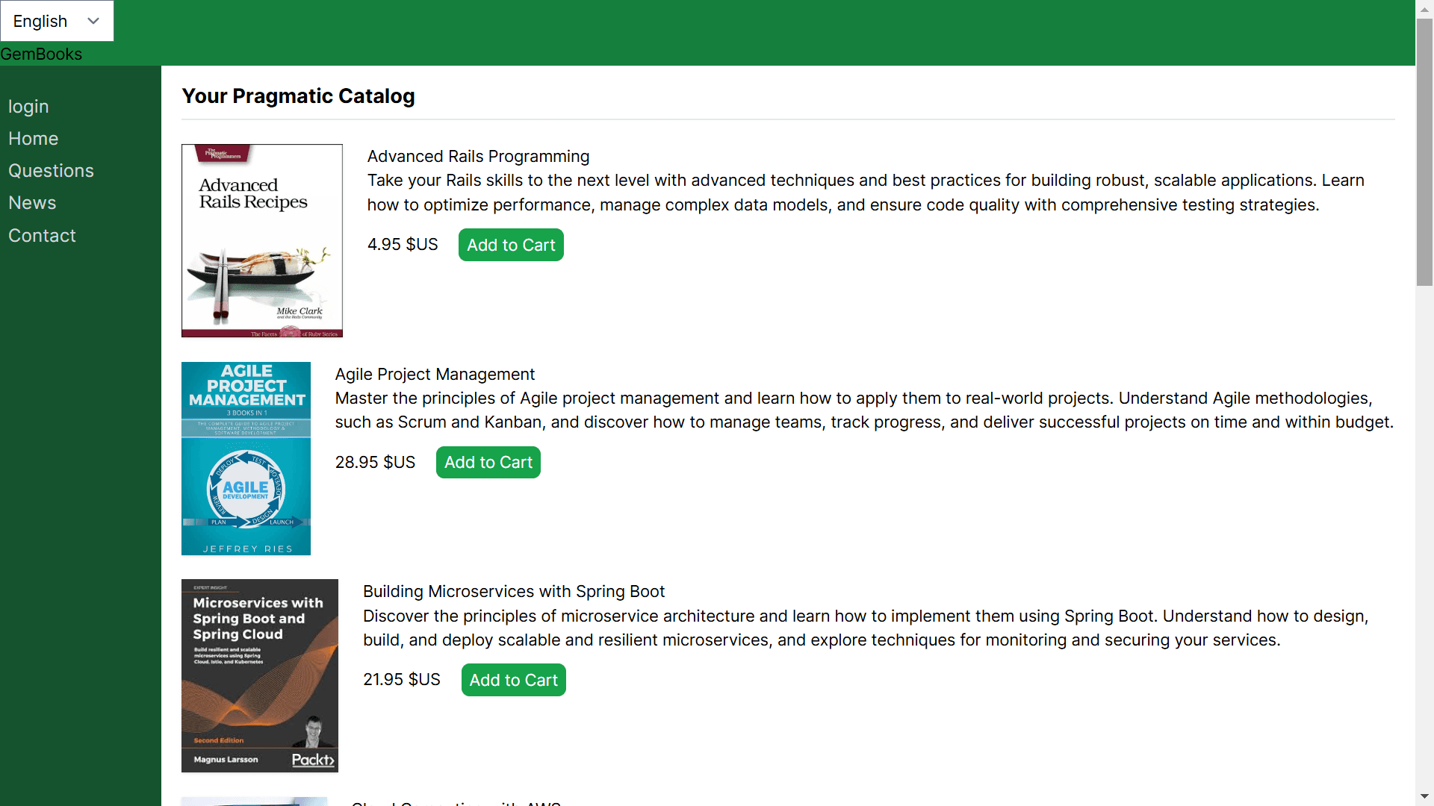This screenshot has height=806, width=1434.
Task: Add Agile Project Management to cart
Action: point(488,463)
